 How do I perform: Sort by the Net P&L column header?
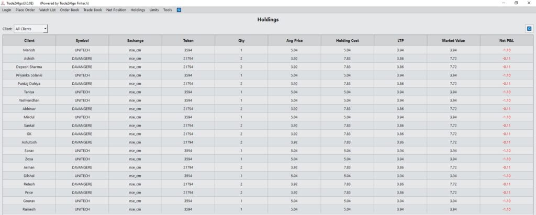pos(506,40)
